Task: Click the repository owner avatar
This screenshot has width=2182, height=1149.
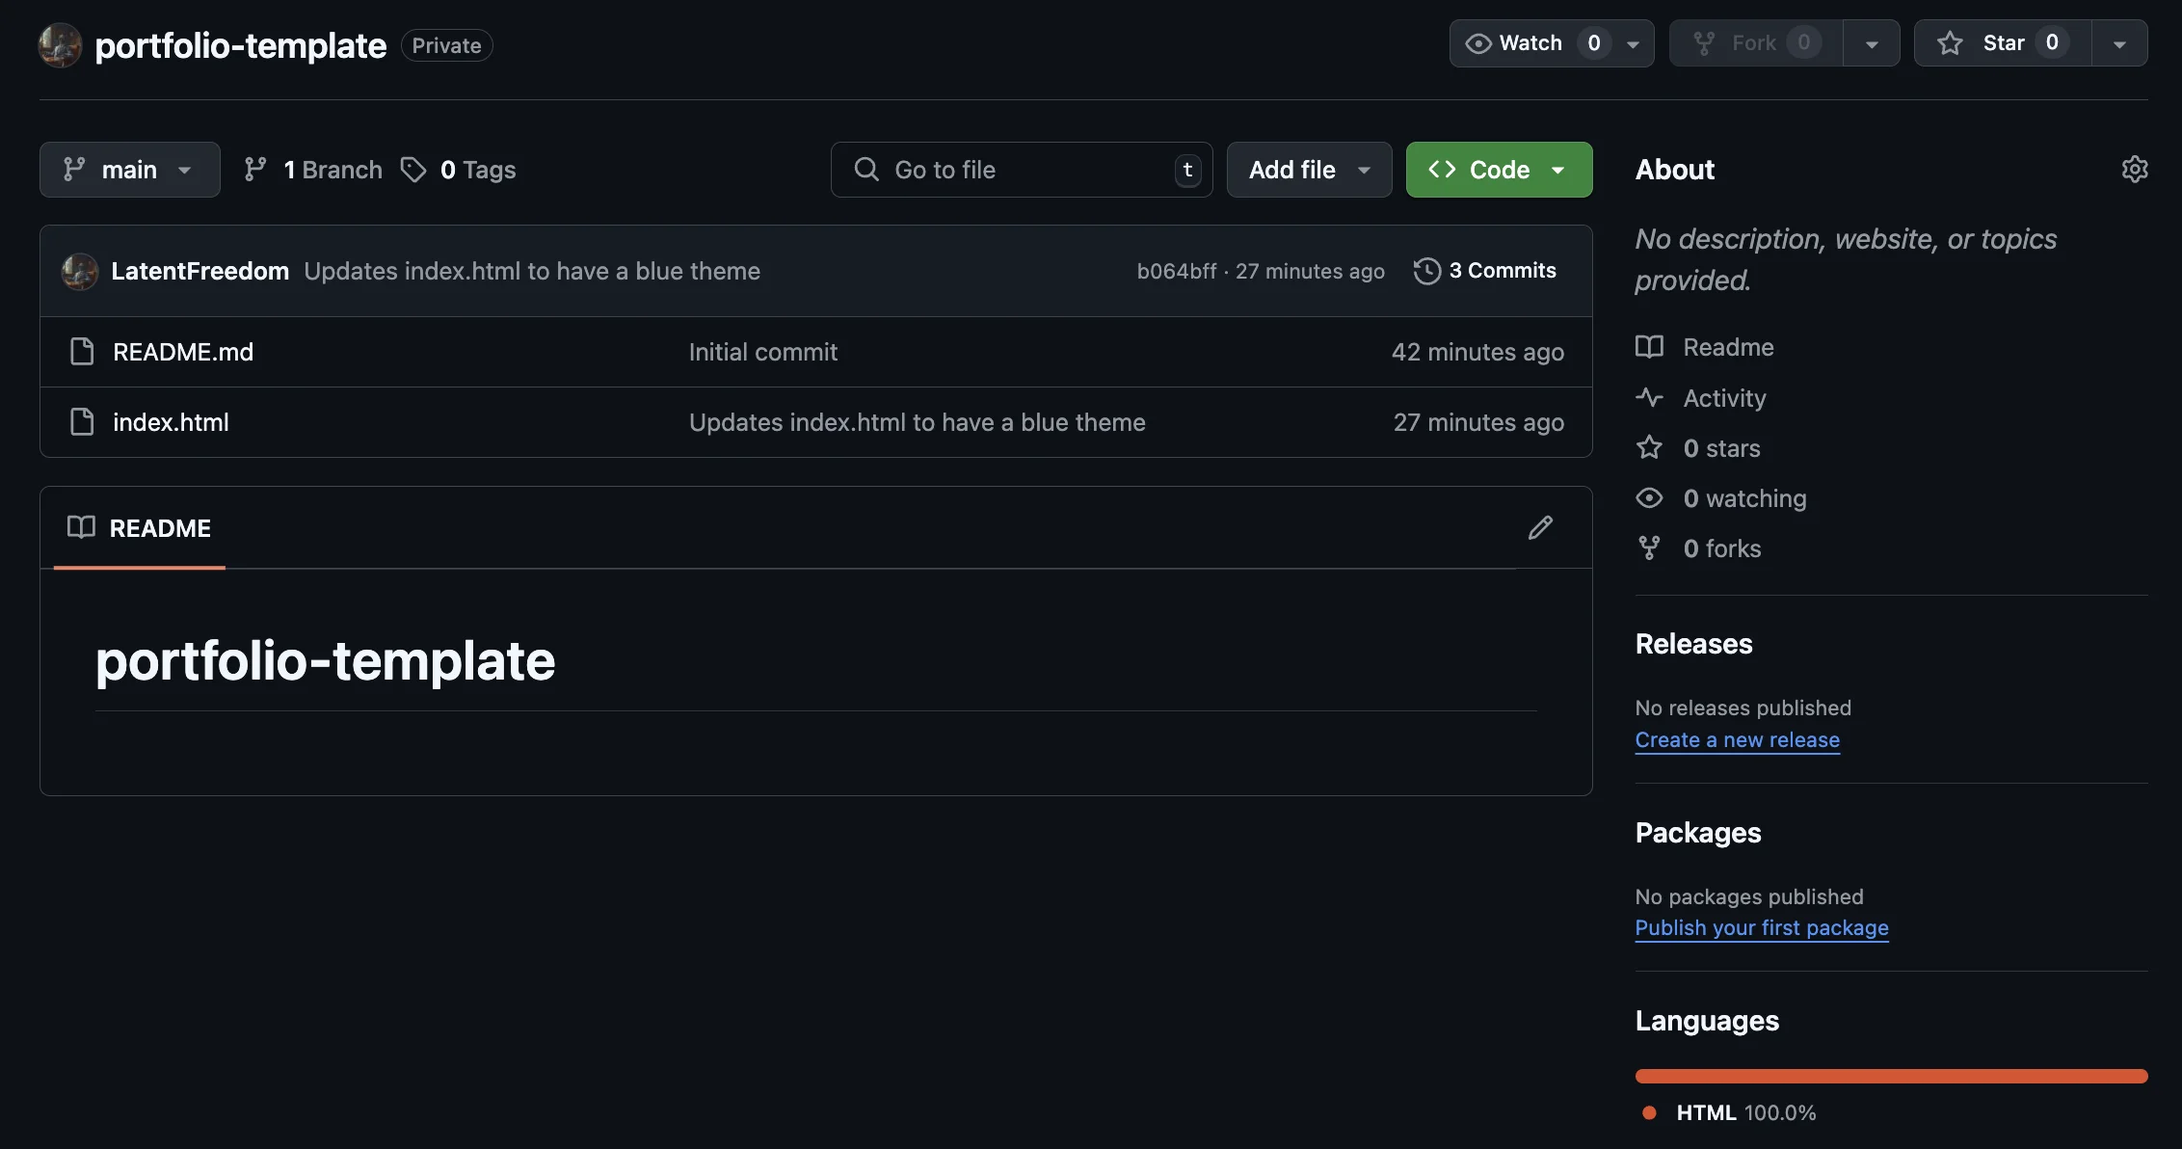Action: tap(60, 44)
